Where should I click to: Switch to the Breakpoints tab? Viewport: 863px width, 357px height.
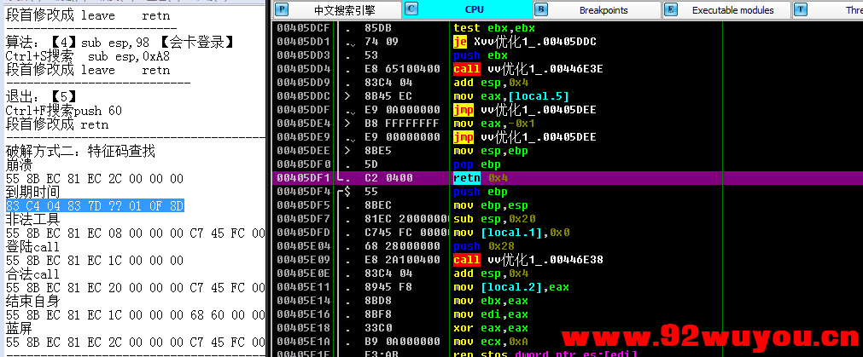click(603, 10)
